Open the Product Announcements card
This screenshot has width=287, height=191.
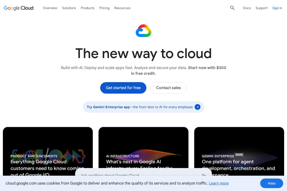(x=48, y=151)
